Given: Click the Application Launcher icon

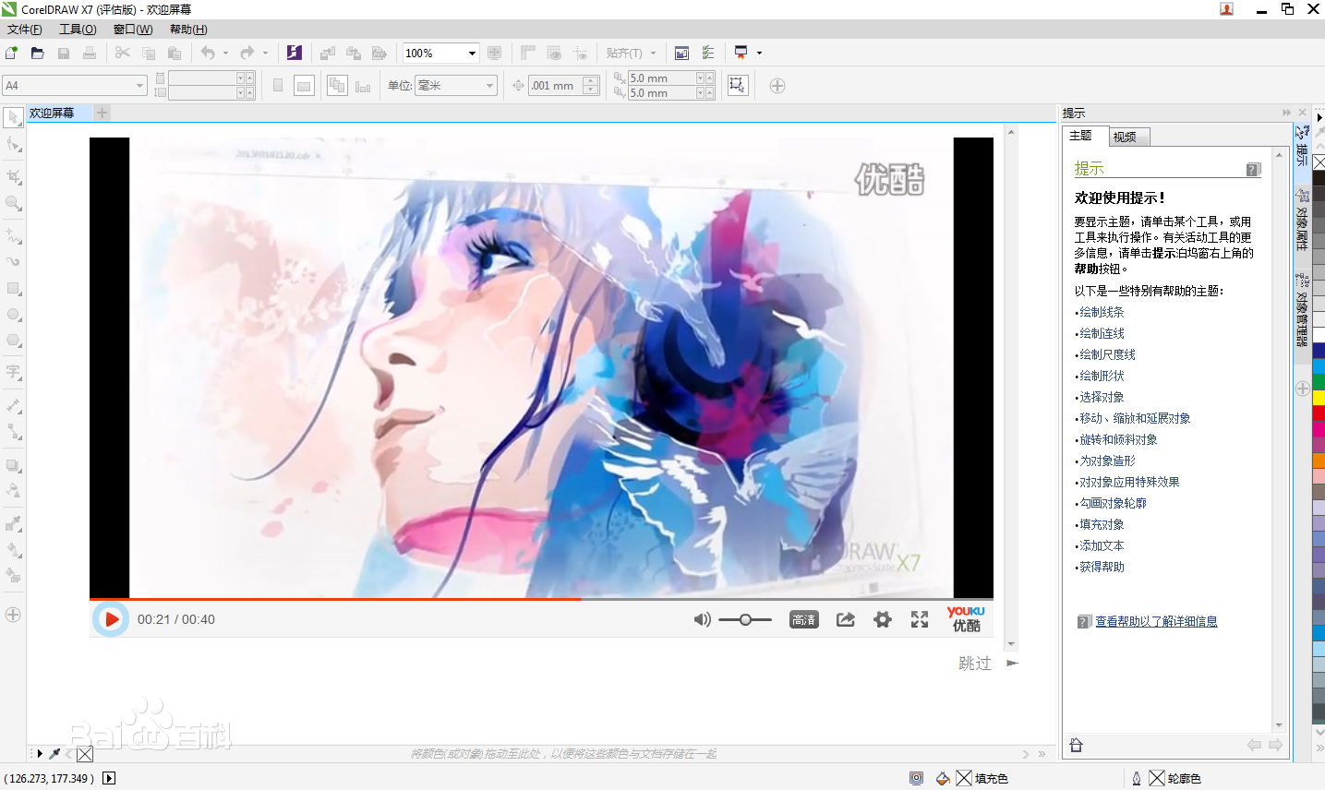Looking at the screenshot, I should coord(741,54).
